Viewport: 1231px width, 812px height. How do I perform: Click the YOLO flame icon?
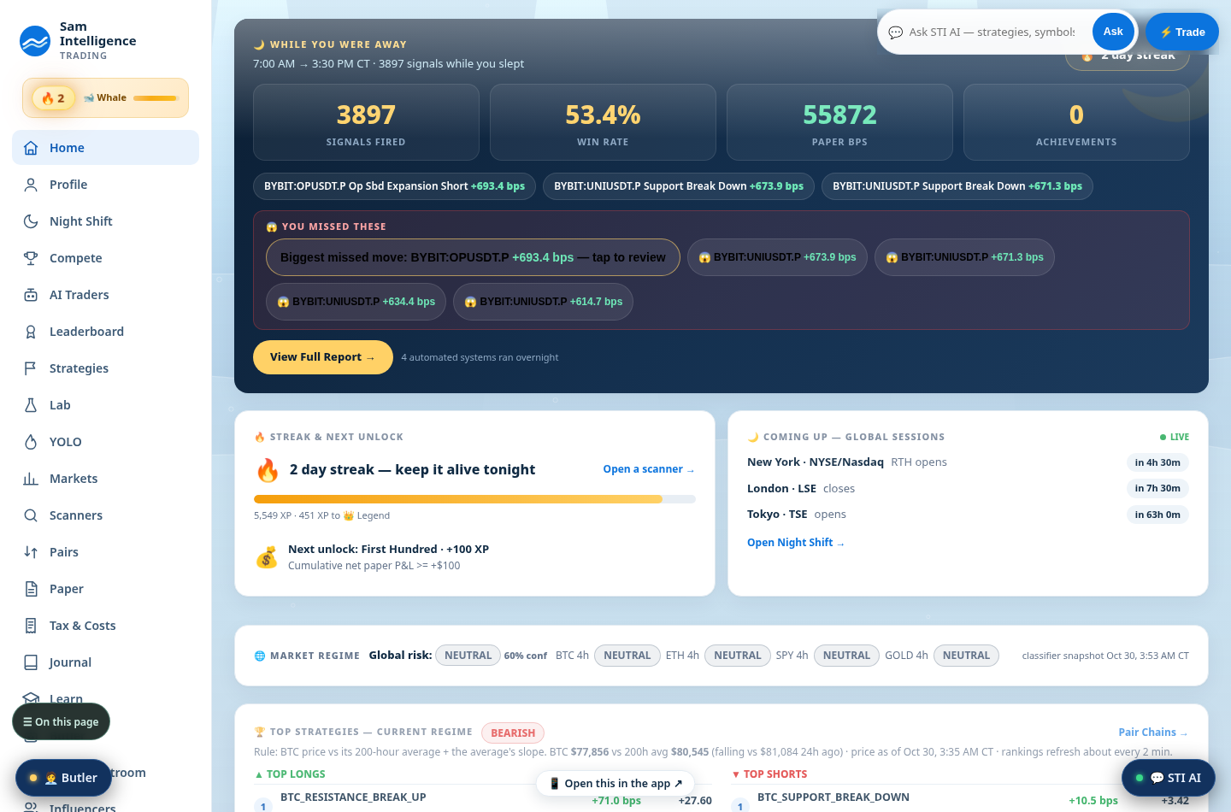click(x=31, y=442)
